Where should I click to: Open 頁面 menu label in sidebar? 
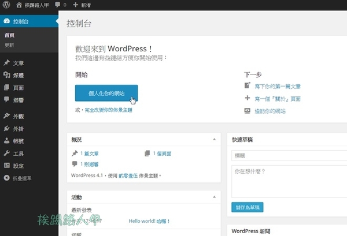[x=19, y=88]
